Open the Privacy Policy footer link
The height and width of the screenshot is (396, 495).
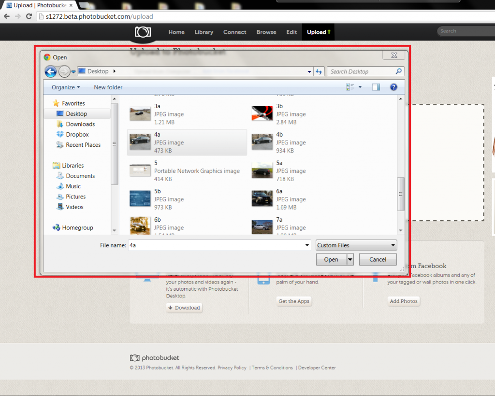point(232,368)
